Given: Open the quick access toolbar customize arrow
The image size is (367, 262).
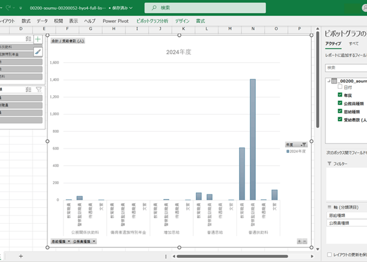Looking at the screenshot, I should click(x=21, y=8).
